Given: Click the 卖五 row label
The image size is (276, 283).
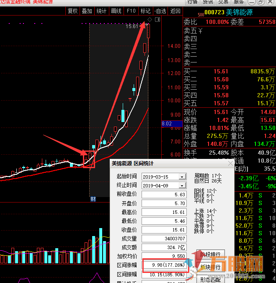Looking at the screenshot, I should coord(190,31).
